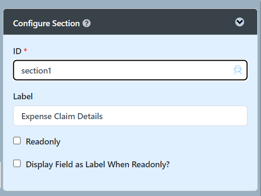
Task: Click the red required asterisk
Action: click(x=25, y=51)
